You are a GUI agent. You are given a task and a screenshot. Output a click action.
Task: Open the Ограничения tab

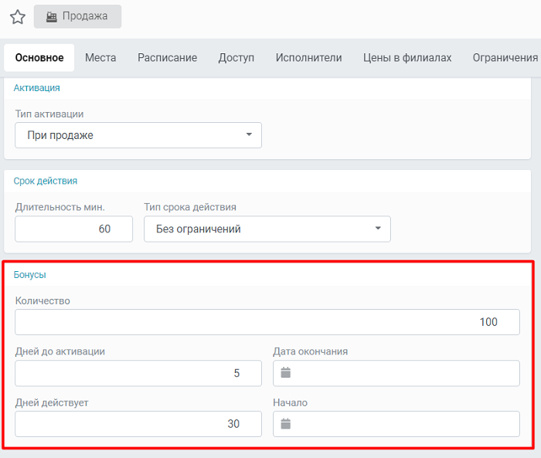[505, 58]
